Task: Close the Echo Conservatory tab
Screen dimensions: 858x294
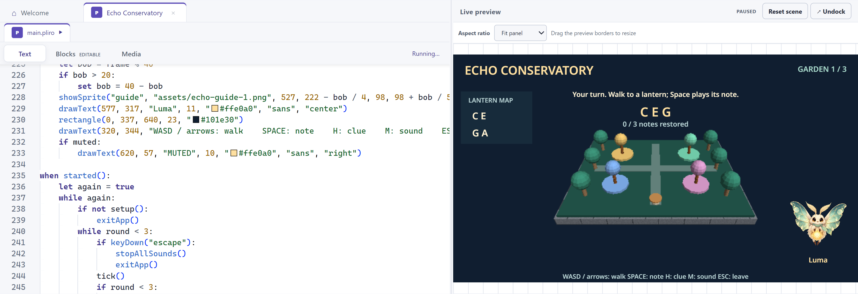Action: click(173, 13)
